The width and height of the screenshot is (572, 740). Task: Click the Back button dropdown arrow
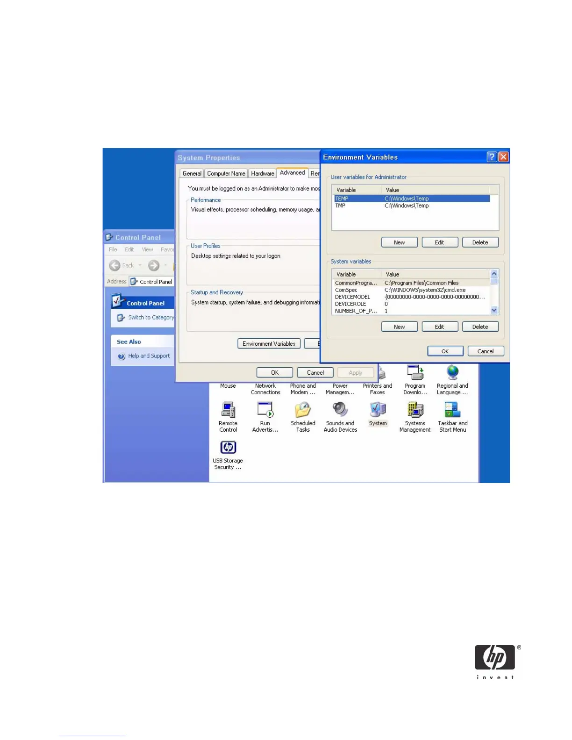140,265
